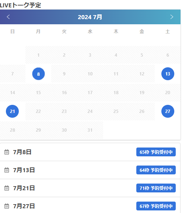
Task: Select highlighted date 21 on calendar
Action: coord(13,111)
